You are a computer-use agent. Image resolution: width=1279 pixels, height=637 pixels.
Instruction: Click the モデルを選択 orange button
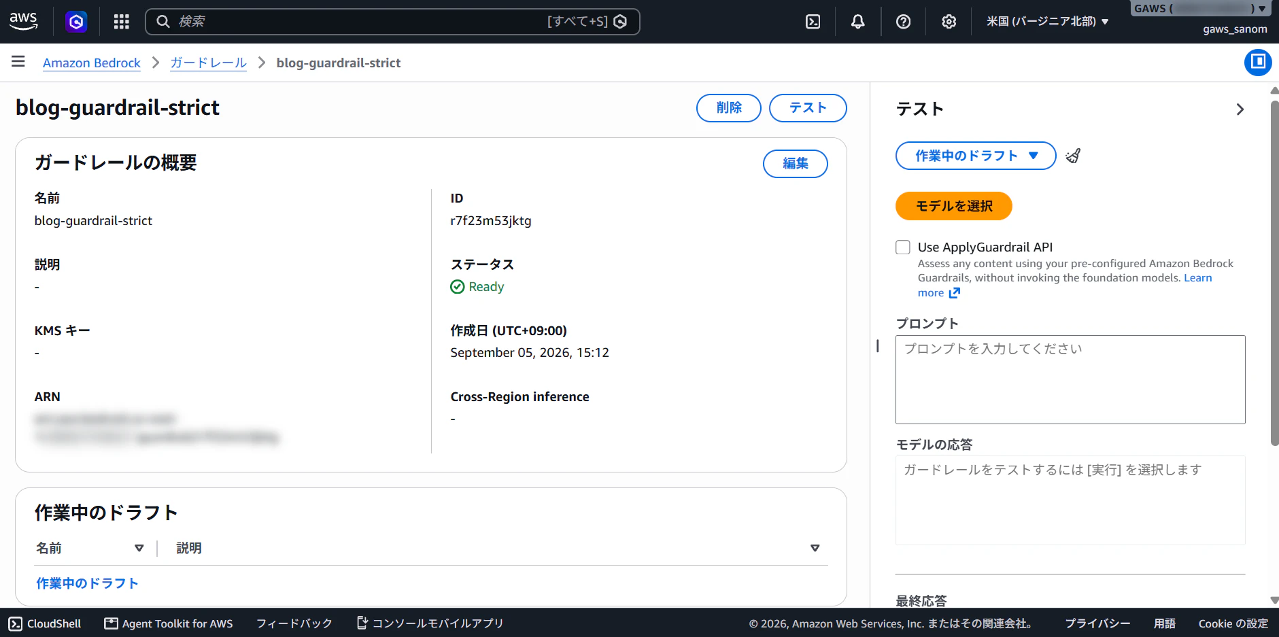tap(954, 206)
